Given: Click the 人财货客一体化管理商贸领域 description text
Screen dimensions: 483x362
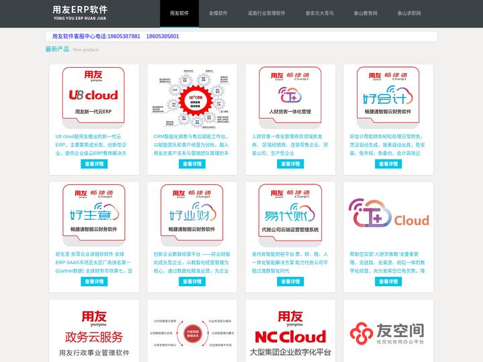Looking at the screenshot, I should 290,145.
